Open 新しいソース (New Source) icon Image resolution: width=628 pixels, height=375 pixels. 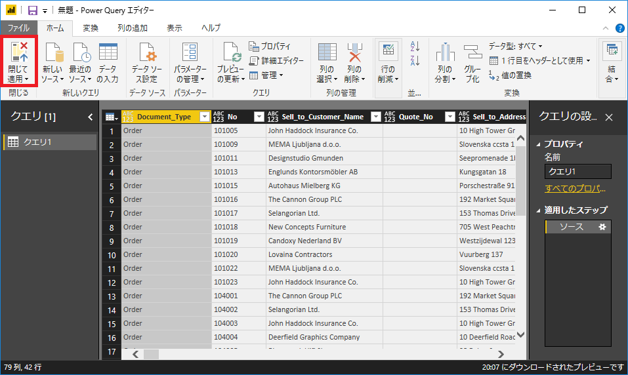click(53, 53)
